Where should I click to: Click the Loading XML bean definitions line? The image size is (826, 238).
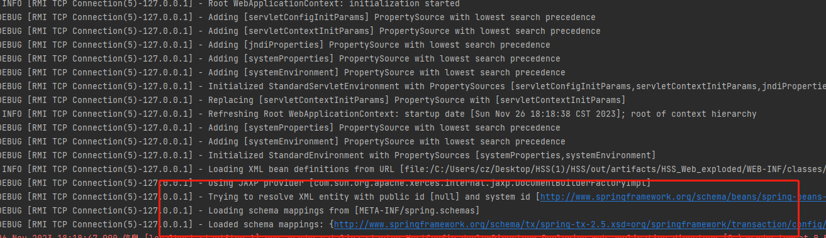point(413,169)
